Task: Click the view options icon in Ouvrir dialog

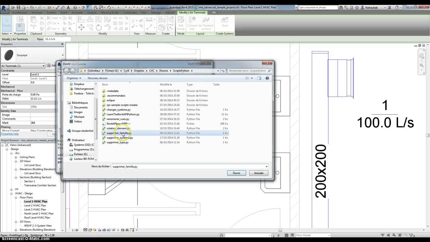Action: click(247, 78)
